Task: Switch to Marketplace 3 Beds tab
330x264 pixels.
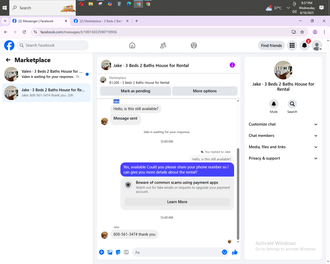Action: coord(101,21)
